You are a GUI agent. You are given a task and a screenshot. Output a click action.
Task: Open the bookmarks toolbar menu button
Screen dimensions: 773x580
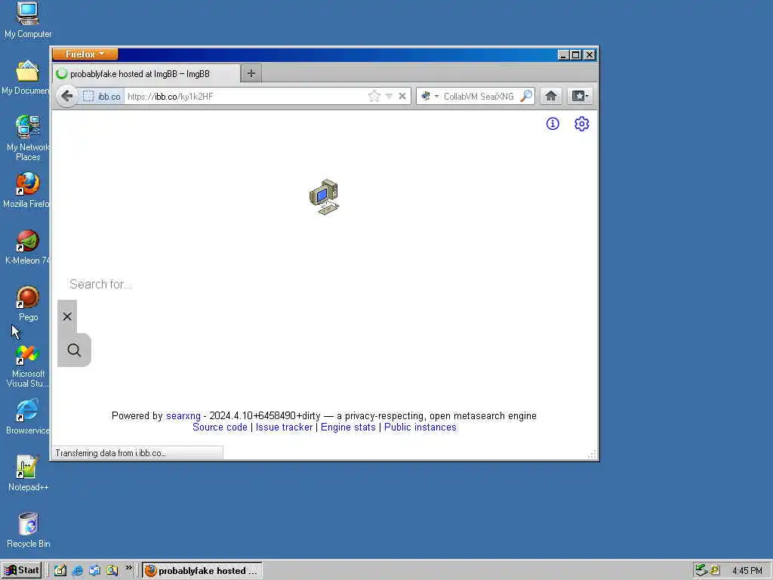[580, 96]
